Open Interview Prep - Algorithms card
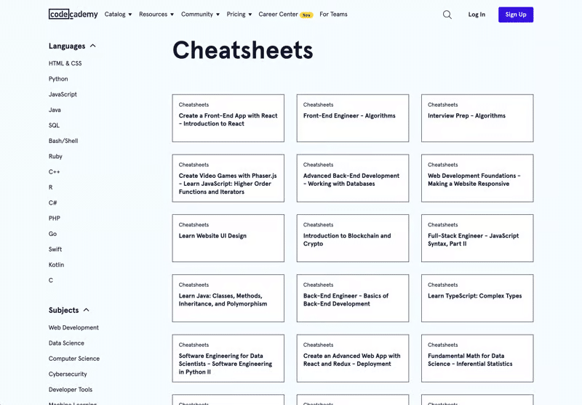This screenshot has width=582, height=405. tap(477, 118)
